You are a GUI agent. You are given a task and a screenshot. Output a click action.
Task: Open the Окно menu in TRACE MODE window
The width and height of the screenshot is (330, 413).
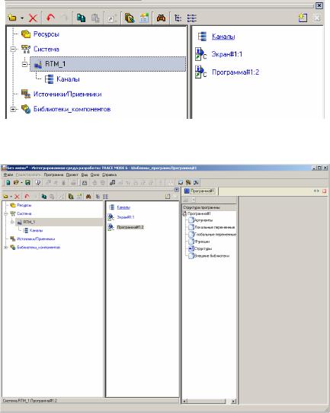click(95, 174)
